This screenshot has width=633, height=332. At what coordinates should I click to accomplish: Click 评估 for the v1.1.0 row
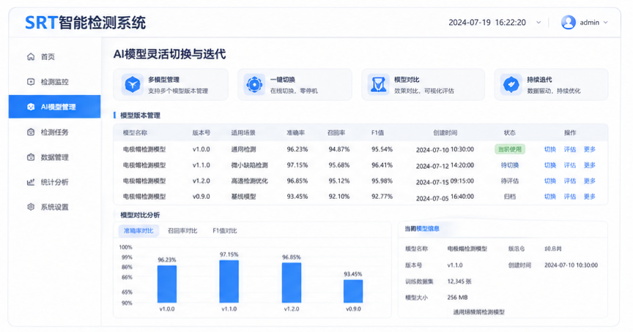569,165
